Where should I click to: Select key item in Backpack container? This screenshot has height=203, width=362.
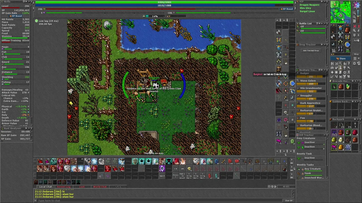355,125
